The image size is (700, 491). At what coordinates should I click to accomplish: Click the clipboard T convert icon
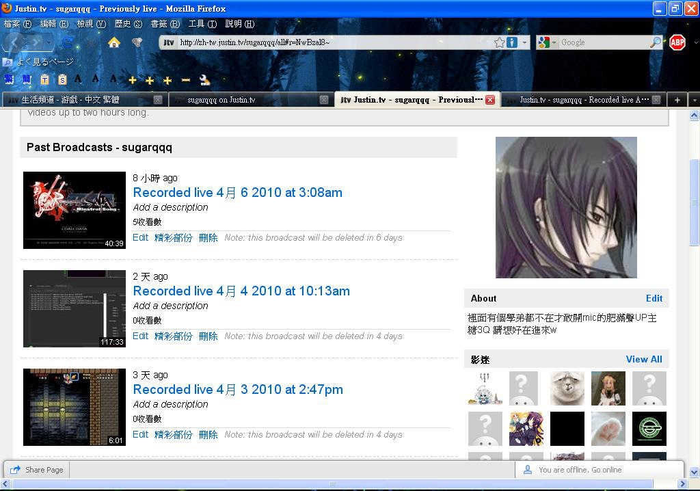click(x=44, y=79)
